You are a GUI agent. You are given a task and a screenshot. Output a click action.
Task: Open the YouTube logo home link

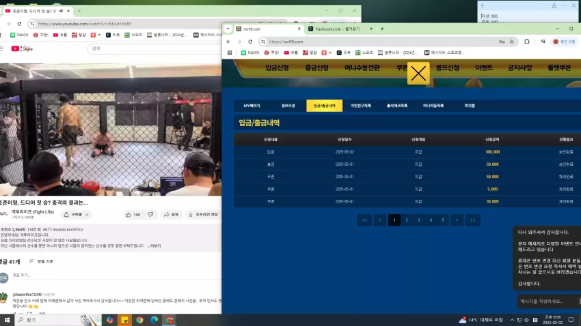(22, 48)
